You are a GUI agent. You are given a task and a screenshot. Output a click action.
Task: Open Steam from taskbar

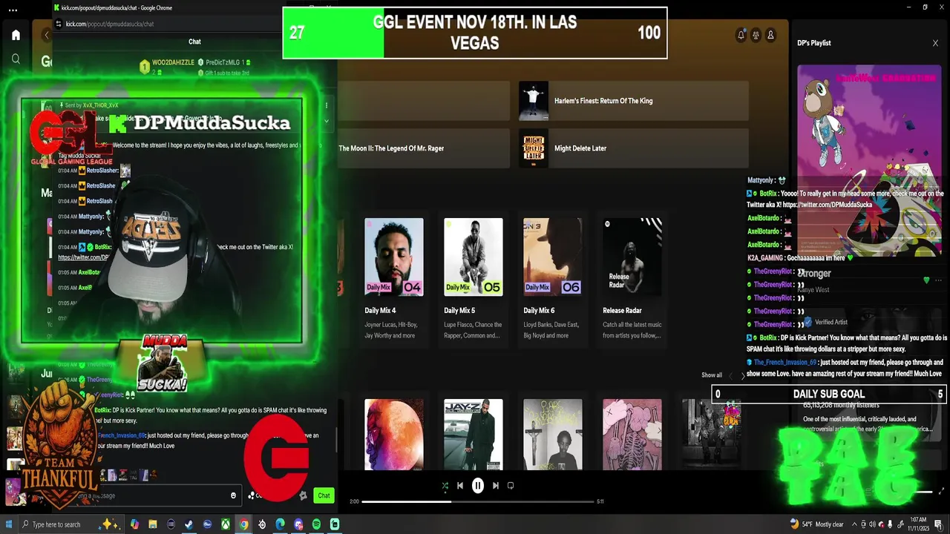pos(189,524)
